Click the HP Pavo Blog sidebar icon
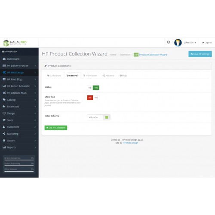 point(4,79)
